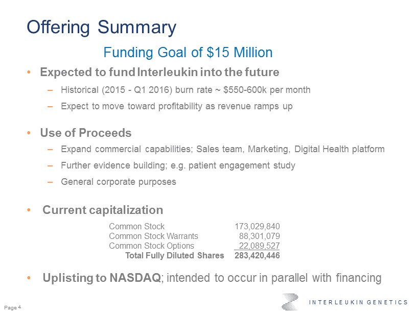Click the "Common Stock" row label
This screenshot has height=314, width=419.
(136, 226)
